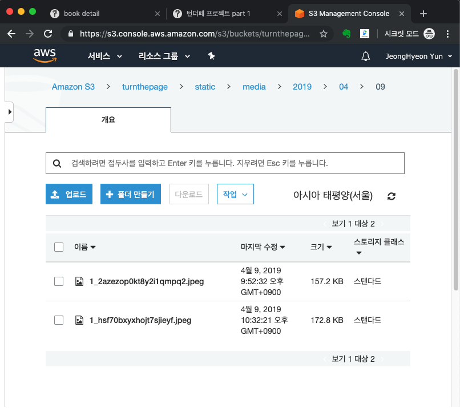This screenshot has width=460, height=408.
Task: Select the S3 Management Console tab
Action: click(x=349, y=14)
